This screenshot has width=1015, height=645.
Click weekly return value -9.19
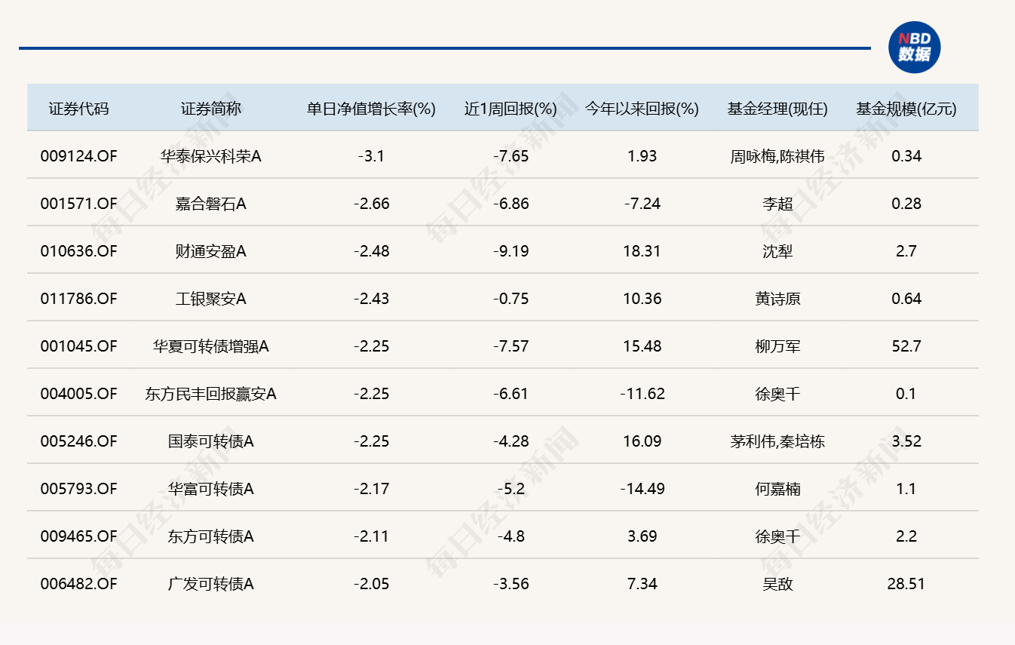[x=511, y=251]
